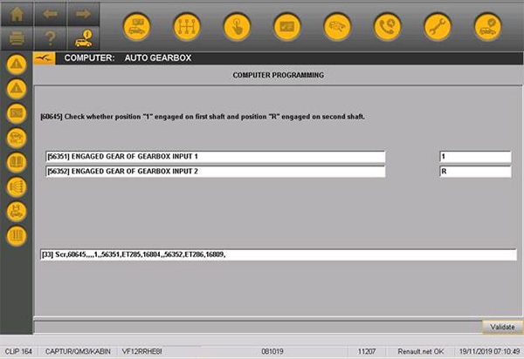Click the Scr,60645 script text field
The height and width of the screenshot is (359, 524).
pos(278,254)
